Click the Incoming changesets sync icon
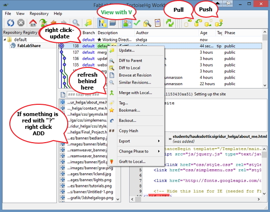 (x=188, y=23)
